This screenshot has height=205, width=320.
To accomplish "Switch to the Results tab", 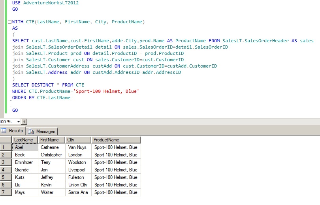I will pos(13,131).
